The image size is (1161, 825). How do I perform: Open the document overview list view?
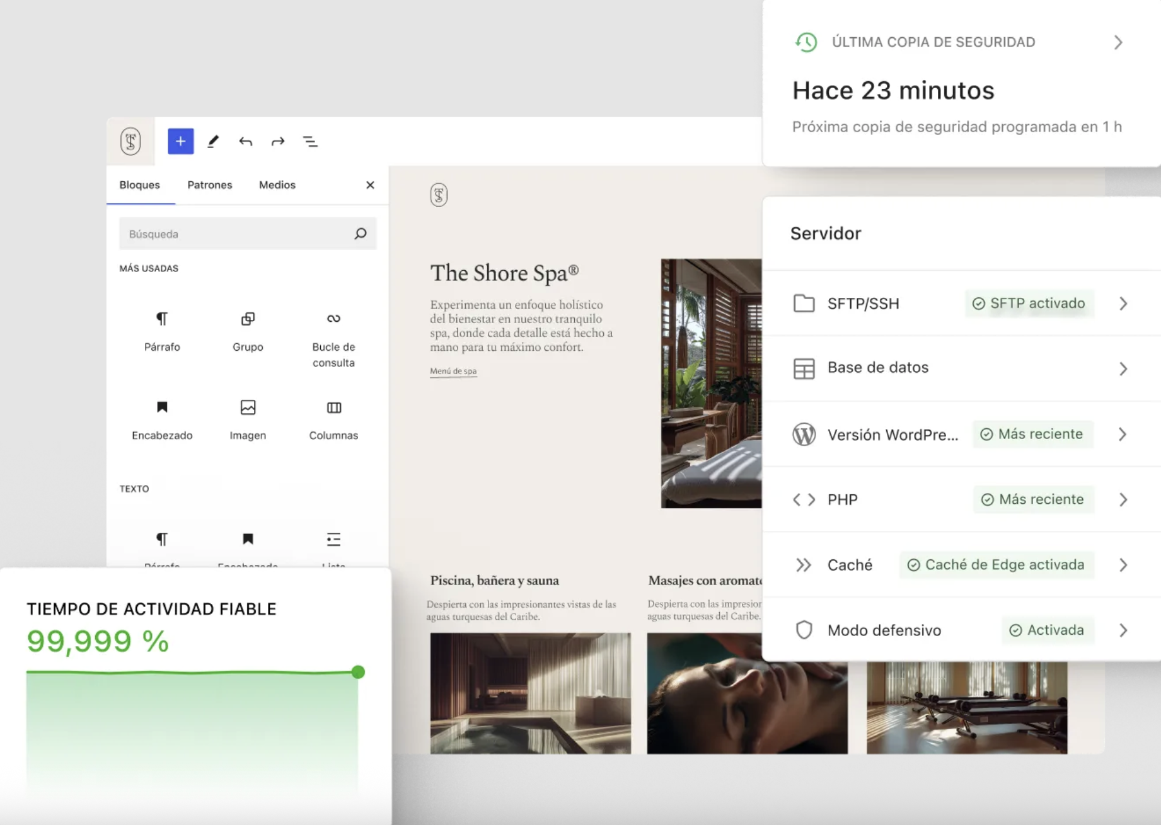tap(310, 141)
